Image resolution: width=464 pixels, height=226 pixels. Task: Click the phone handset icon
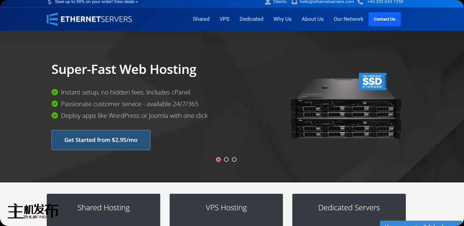pyautogui.click(x=360, y=2)
